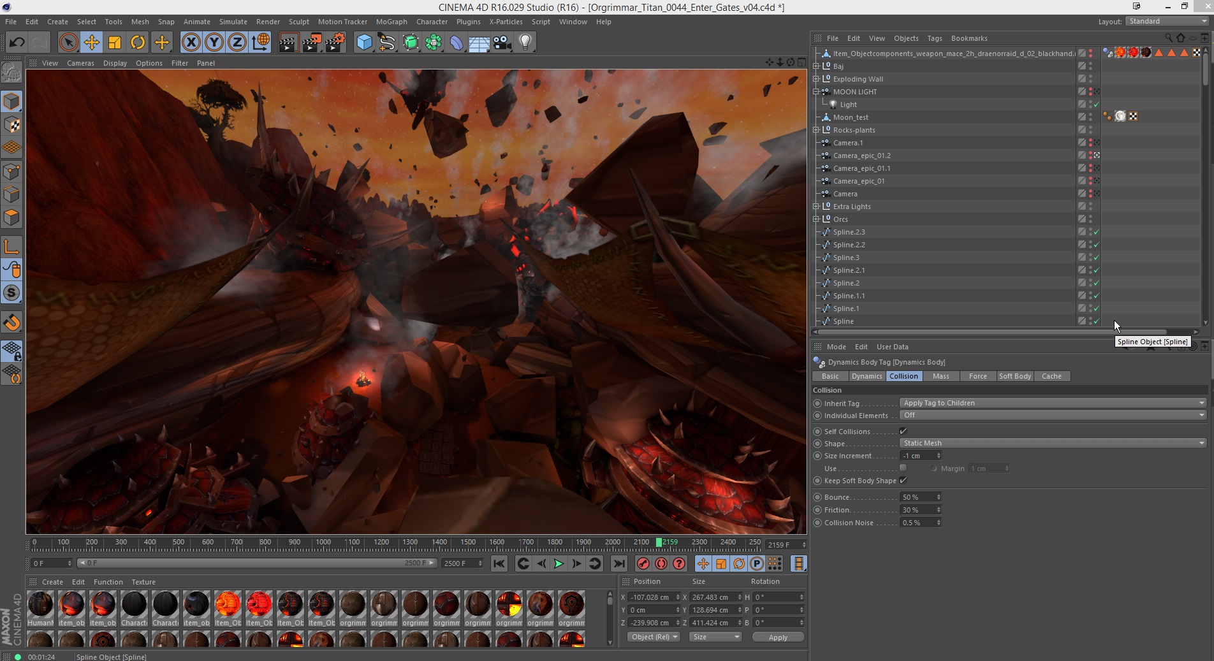The width and height of the screenshot is (1214, 661).
Task: Expand the Orcs group
Action: click(x=816, y=219)
